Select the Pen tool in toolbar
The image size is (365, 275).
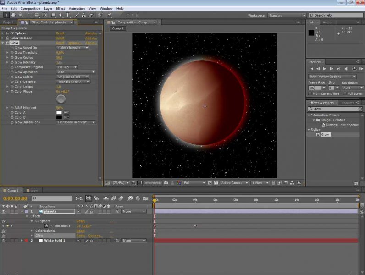[61, 15]
